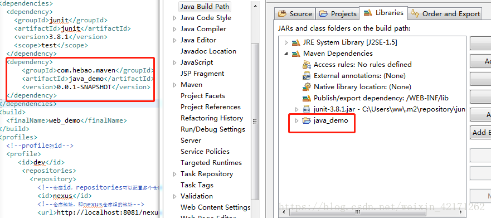The width and height of the screenshot is (491, 218).
Task: Click the Maven Dependencies library icon
Action: click(x=296, y=54)
